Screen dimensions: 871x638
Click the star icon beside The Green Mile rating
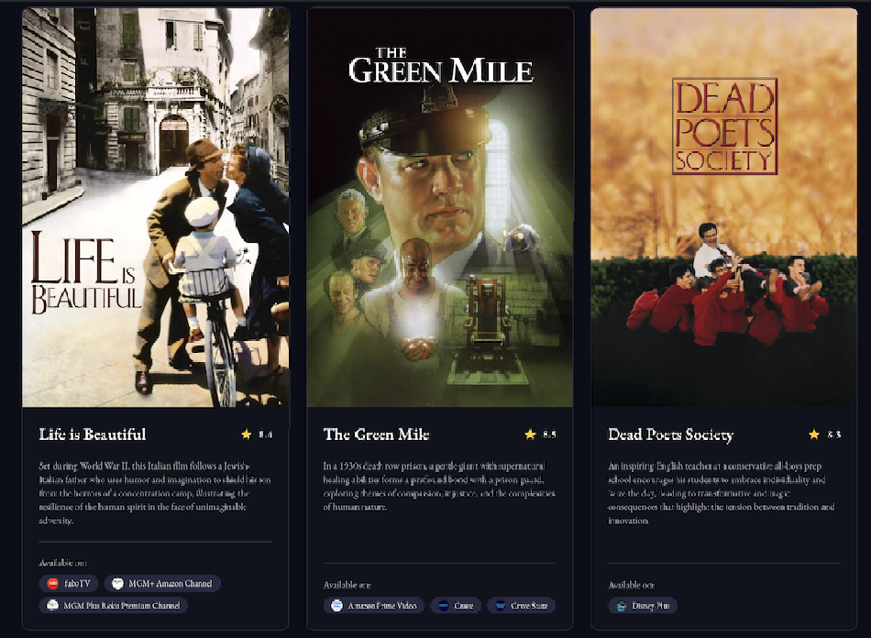[530, 434]
